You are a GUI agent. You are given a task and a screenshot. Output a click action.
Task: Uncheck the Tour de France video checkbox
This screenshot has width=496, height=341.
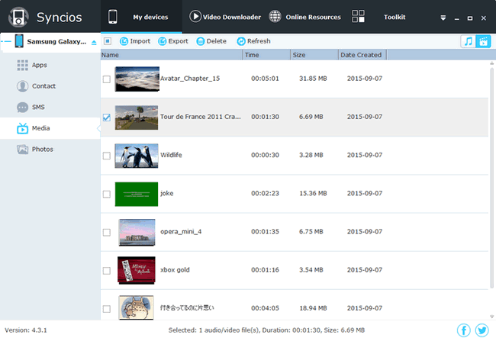(x=107, y=117)
